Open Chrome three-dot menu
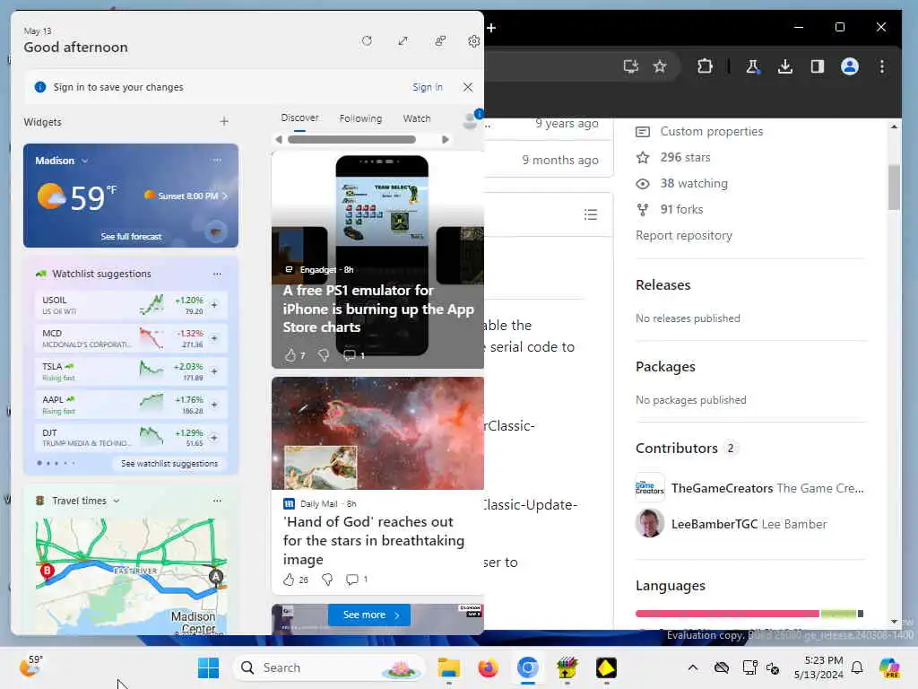 [882, 66]
